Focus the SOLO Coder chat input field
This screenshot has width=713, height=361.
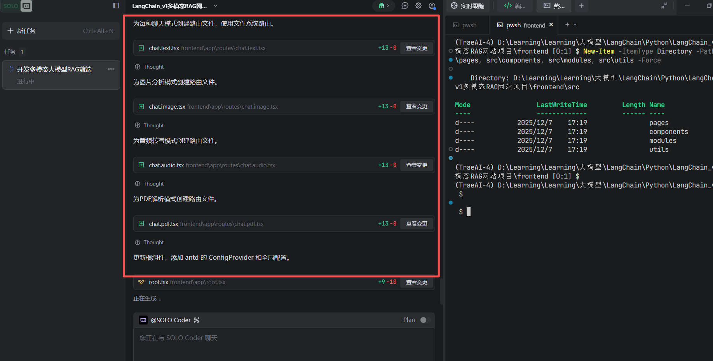coord(284,345)
